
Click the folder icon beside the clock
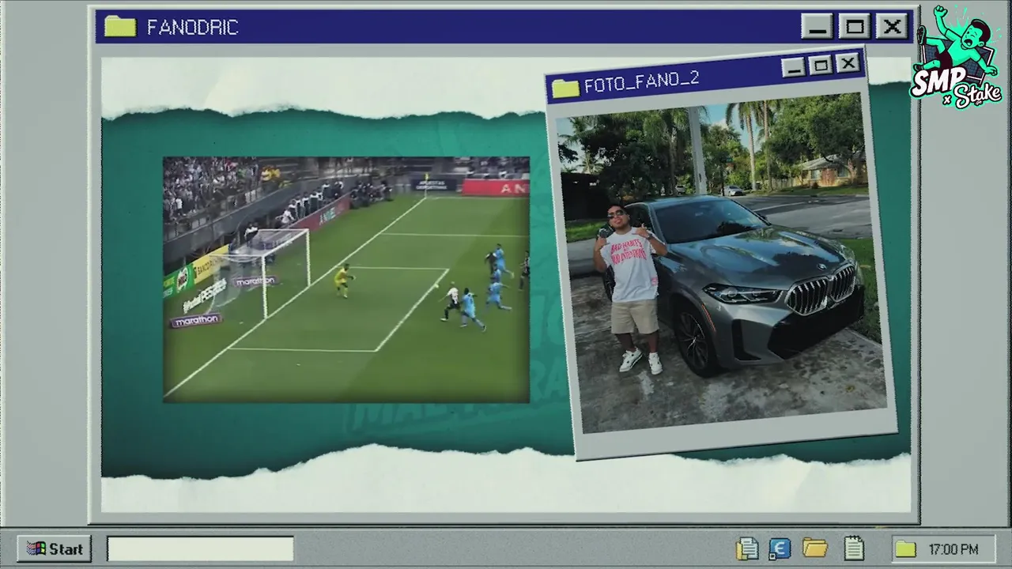[x=905, y=549]
